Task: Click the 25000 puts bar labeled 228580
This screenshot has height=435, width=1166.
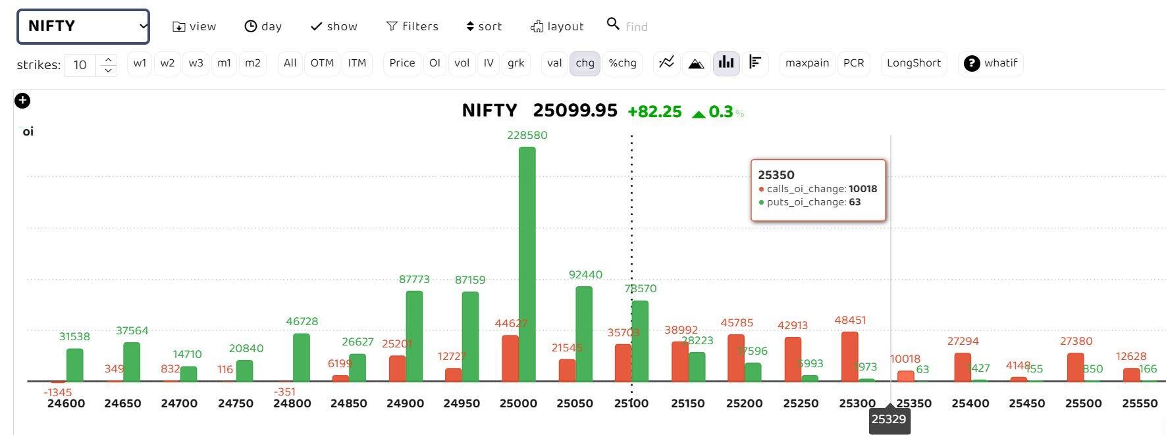Action: (x=527, y=264)
